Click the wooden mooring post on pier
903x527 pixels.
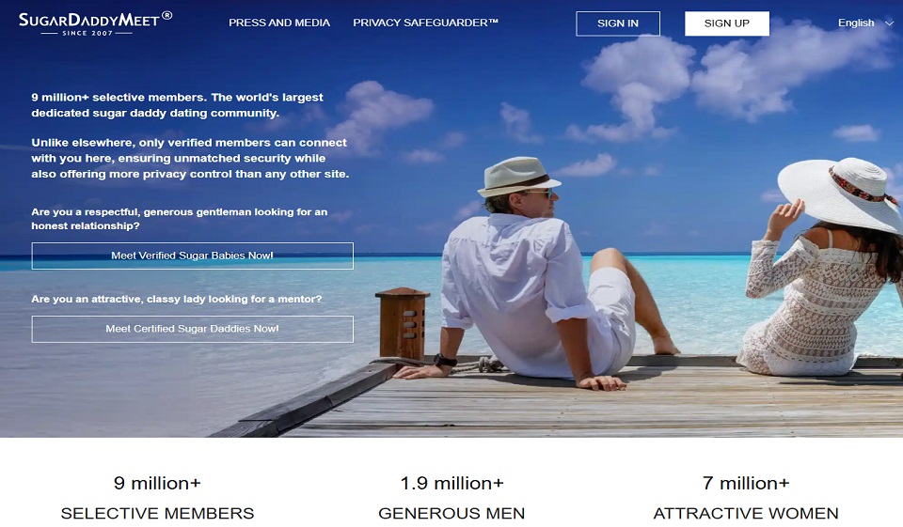click(403, 323)
